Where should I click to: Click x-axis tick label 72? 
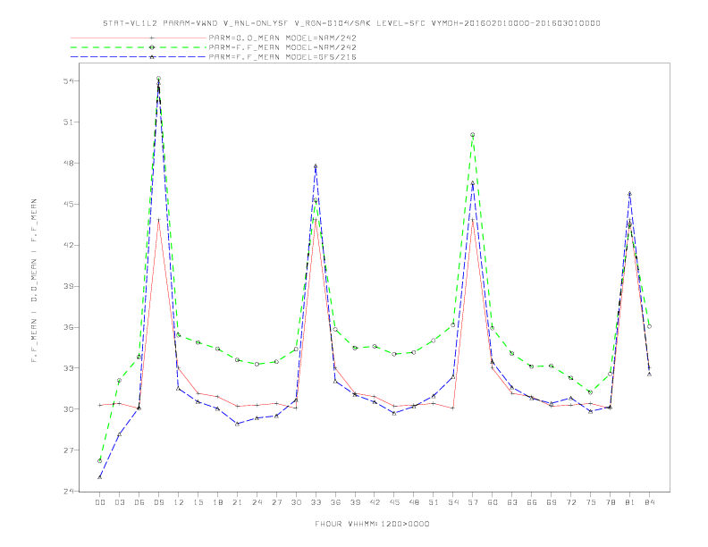tap(570, 502)
